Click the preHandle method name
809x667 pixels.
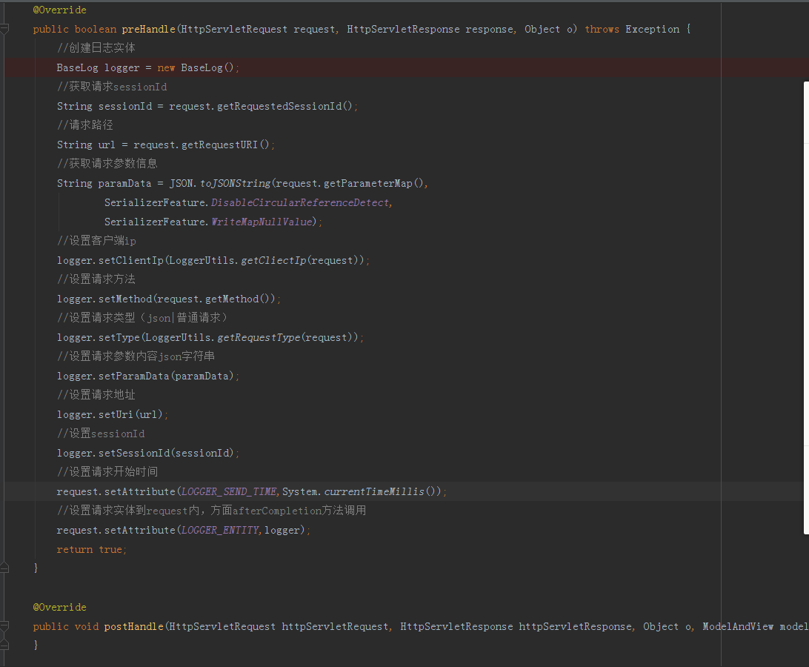click(144, 30)
